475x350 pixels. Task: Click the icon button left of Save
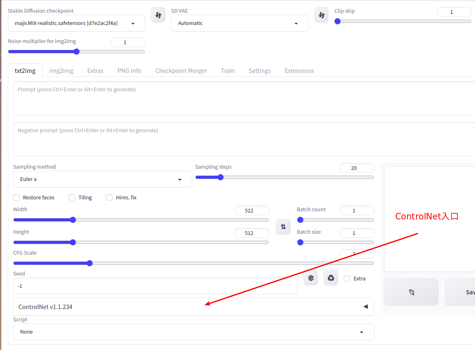click(x=412, y=292)
